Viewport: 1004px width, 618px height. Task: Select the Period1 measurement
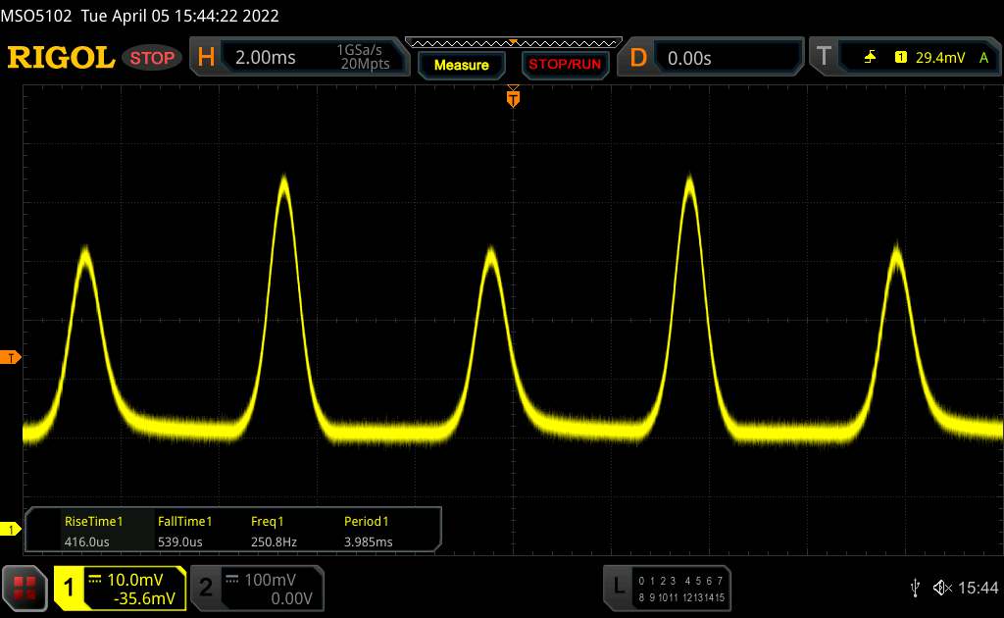pos(367,521)
